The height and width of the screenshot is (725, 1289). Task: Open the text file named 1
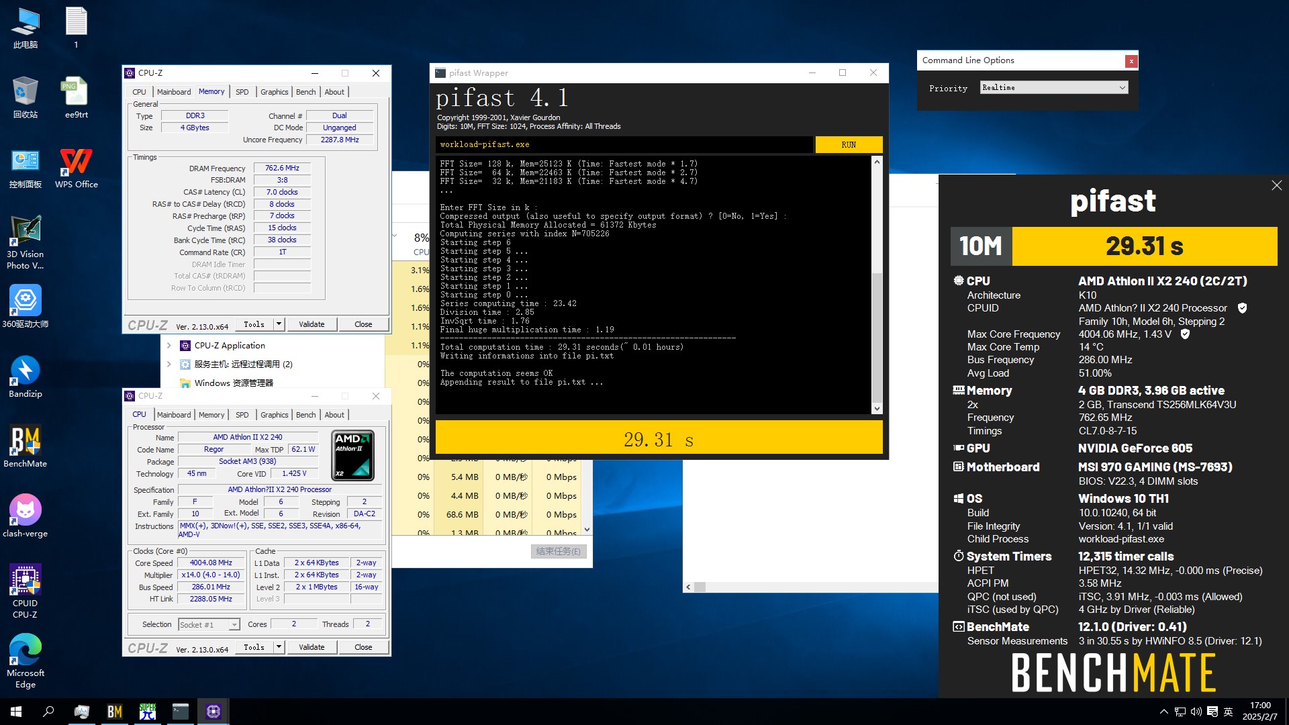click(76, 28)
